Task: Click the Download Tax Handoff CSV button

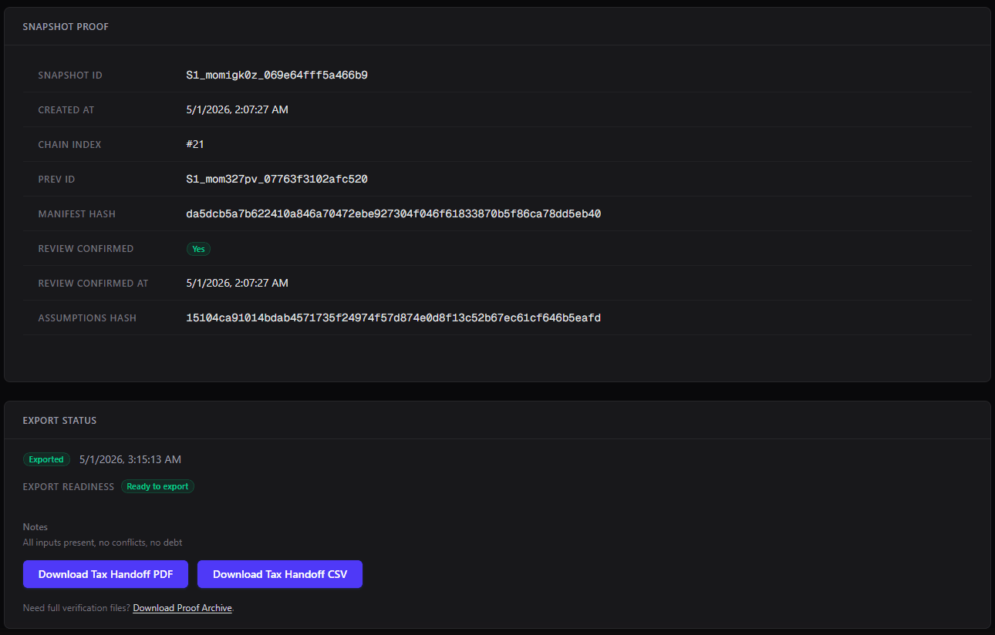Action: [x=280, y=574]
